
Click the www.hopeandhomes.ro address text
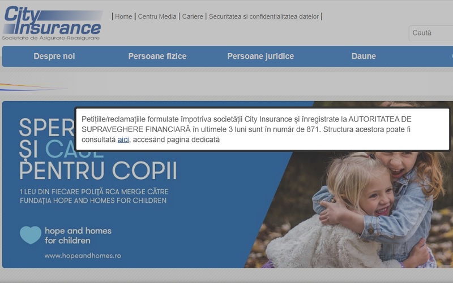[83, 256]
